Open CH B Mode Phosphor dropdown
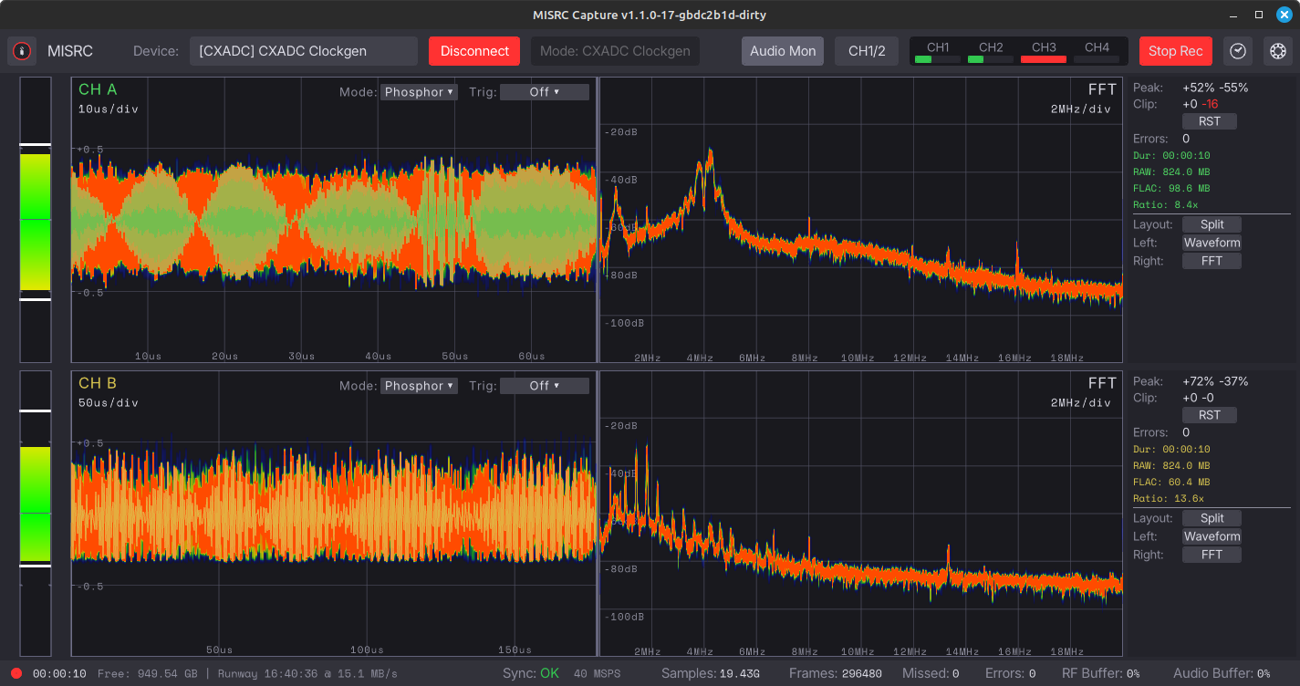 click(419, 386)
